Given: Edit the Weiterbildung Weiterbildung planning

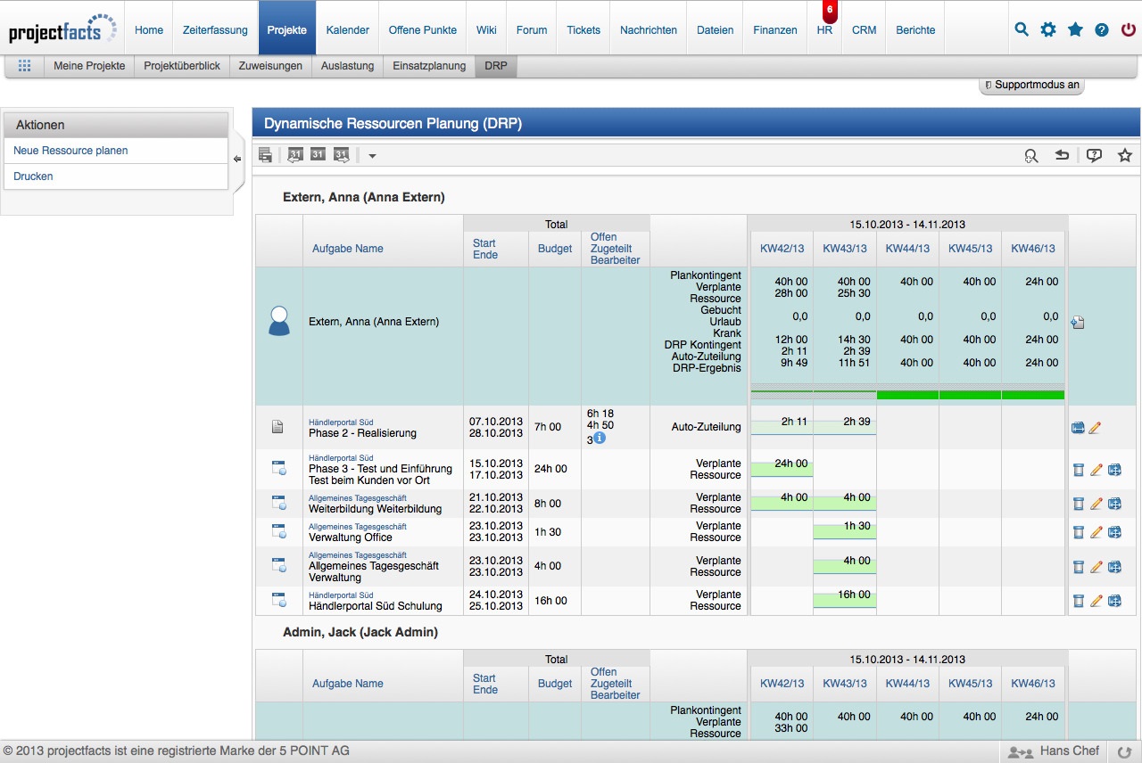Looking at the screenshot, I should [x=1096, y=504].
